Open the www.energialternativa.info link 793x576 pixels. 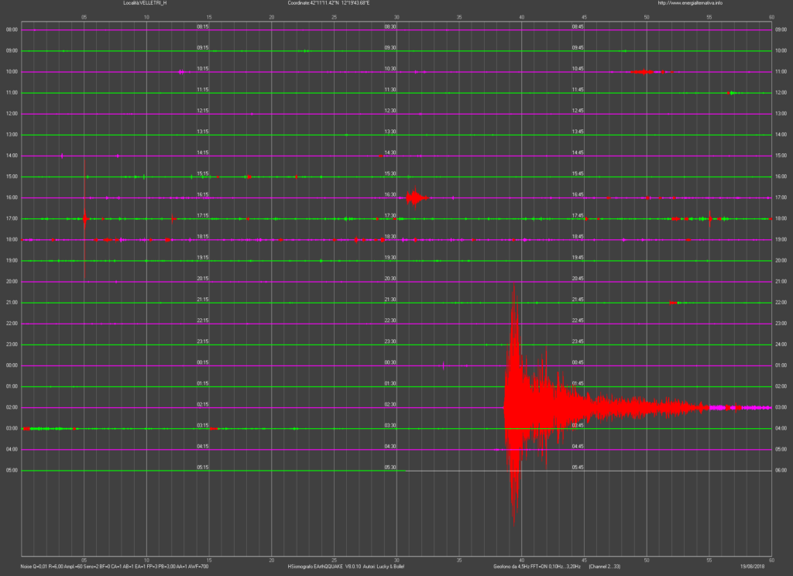(690, 3)
